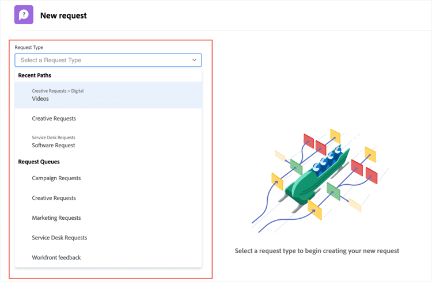
Task: Click the Recent Paths section header
Action: 35,75
